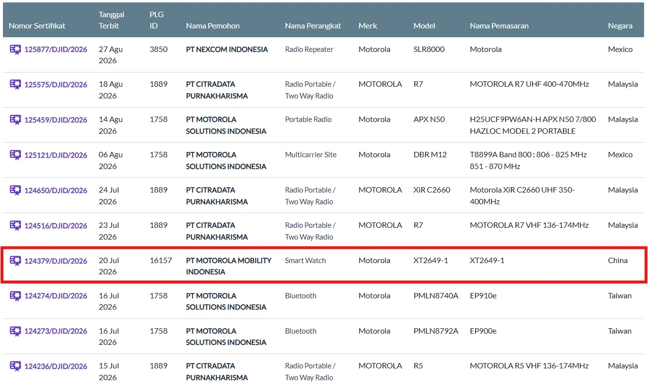Click marketing name MOTOROLA R7 UHF 400-470MHz
Viewport: 648px width, 388px height.
pos(529,84)
